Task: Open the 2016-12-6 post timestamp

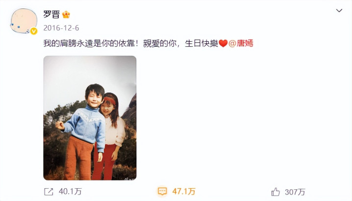Action: (61, 28)
